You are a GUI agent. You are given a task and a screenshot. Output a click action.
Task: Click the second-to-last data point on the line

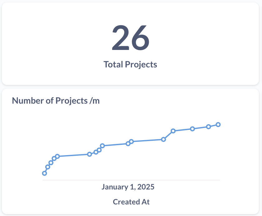tap(208, 127)
